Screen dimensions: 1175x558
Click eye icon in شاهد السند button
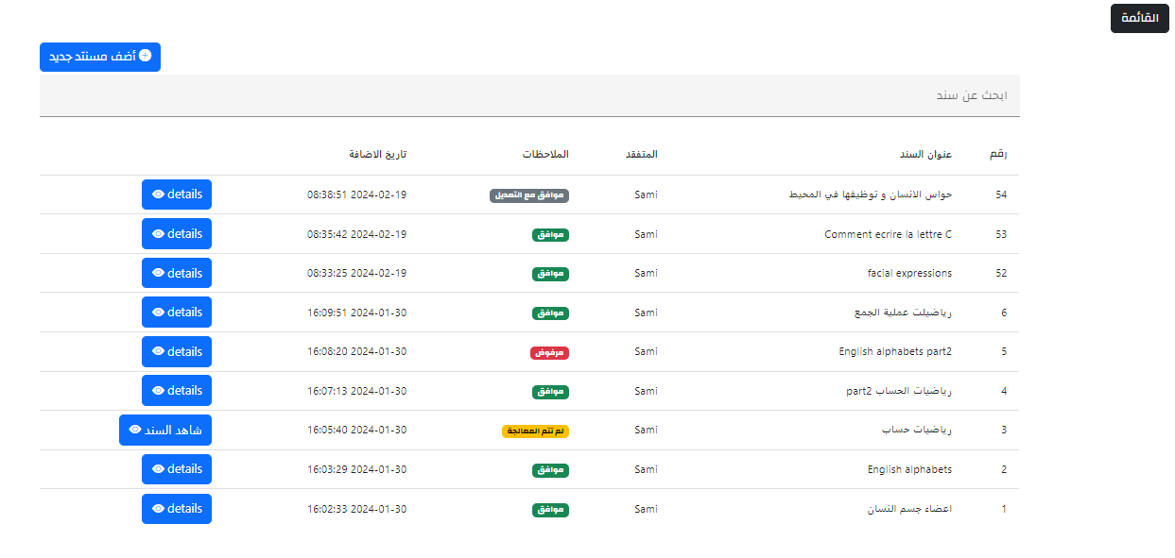tap(135, 431)
